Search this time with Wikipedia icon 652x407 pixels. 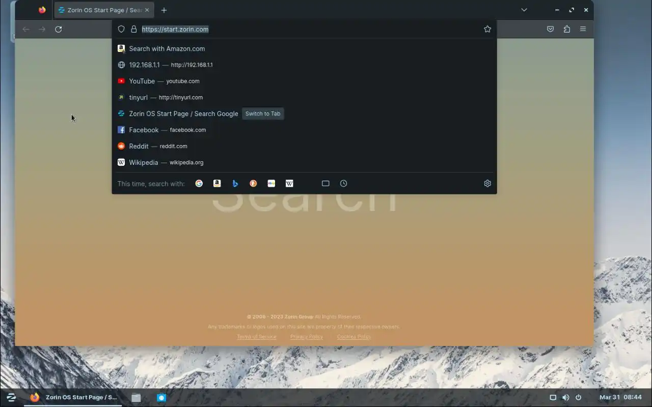[289, 184]
